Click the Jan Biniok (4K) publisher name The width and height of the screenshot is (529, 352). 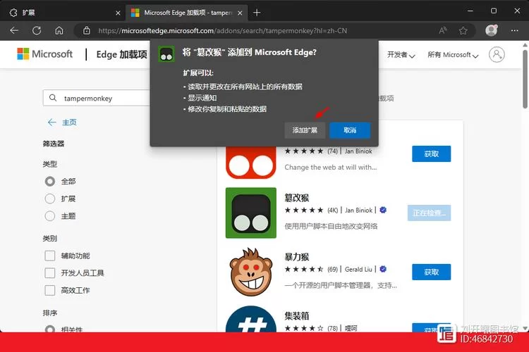click(x=358, y=210)
